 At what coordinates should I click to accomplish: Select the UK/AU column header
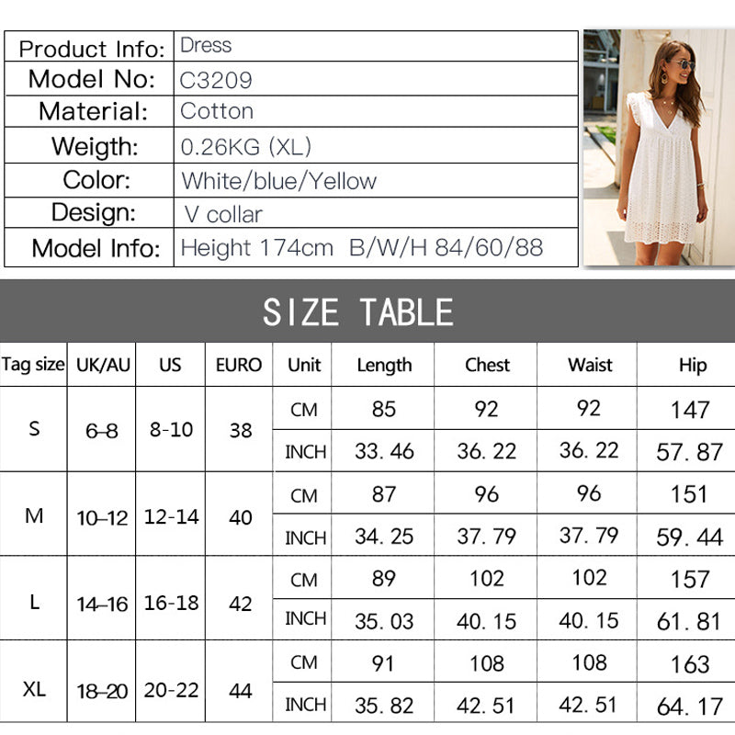click(104, 365)
